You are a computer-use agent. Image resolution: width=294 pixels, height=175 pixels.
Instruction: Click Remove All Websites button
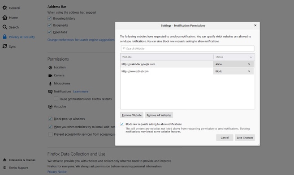pos(159,115)
